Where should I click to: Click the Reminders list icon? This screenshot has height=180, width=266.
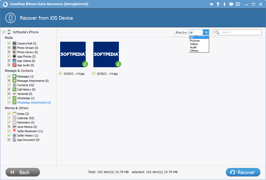tap(14, 122)
